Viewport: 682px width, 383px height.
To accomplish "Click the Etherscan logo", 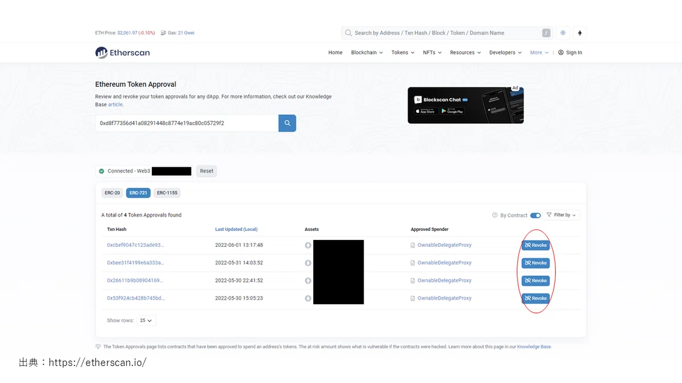I will (123, 53).
